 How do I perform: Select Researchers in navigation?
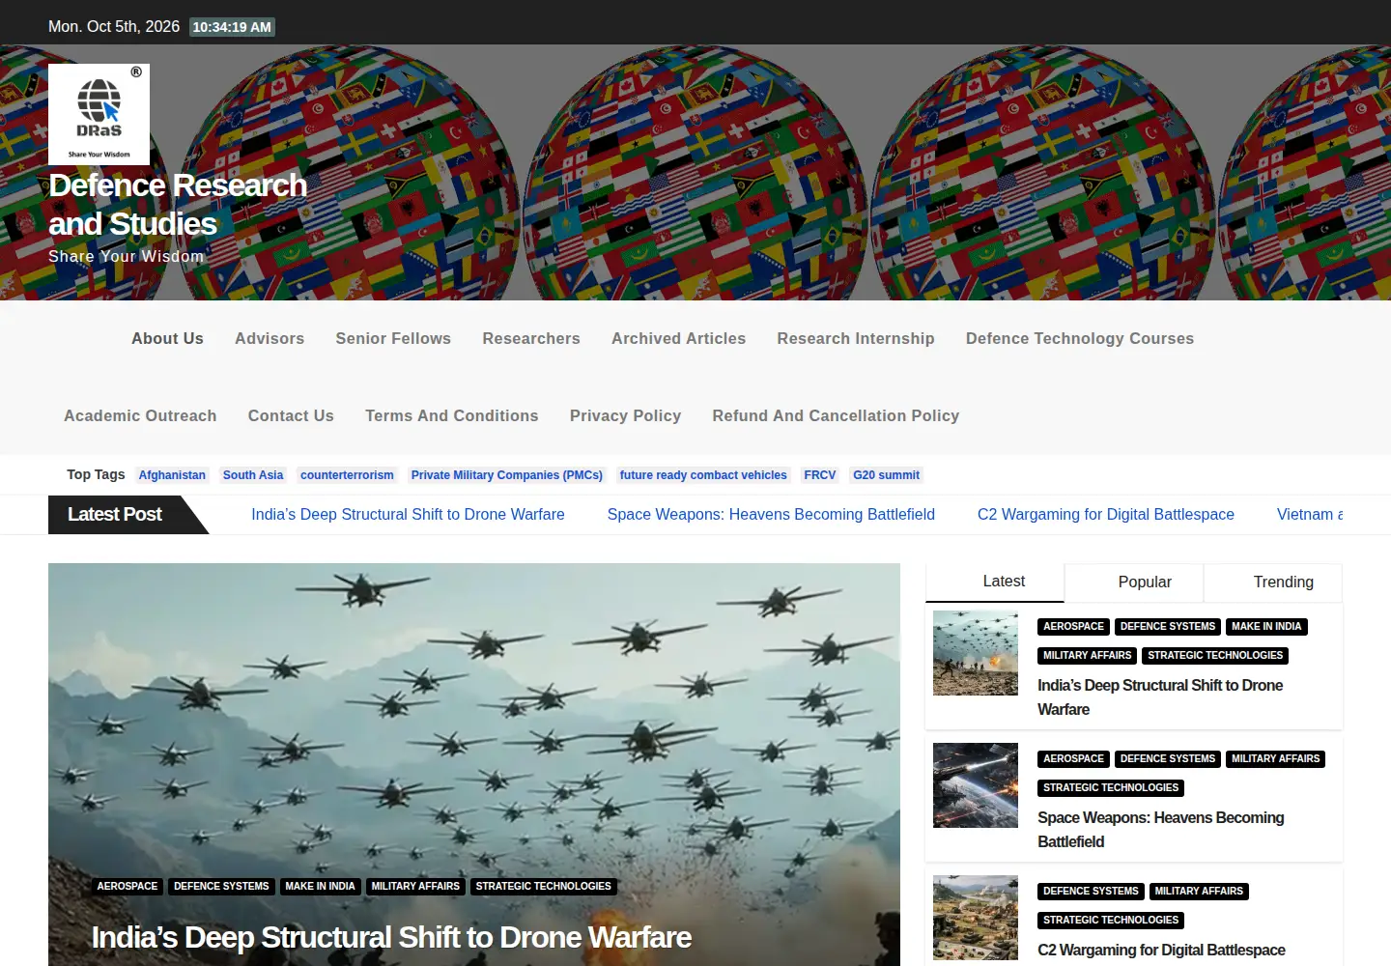(x=531, y=339)
